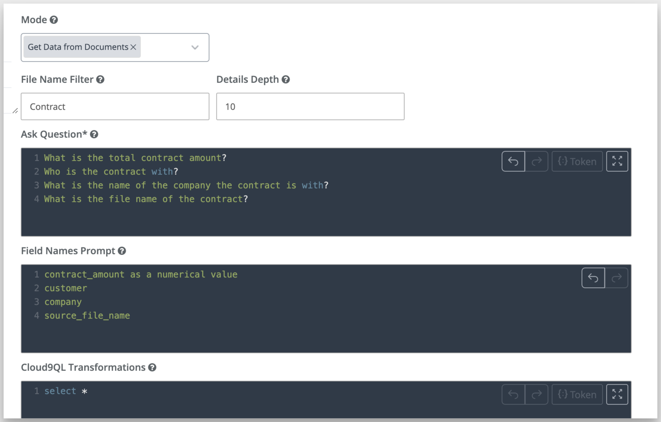The image size is (661, 422).
Task: Click Details Depth help icon
Action: [x=286, y=80]
